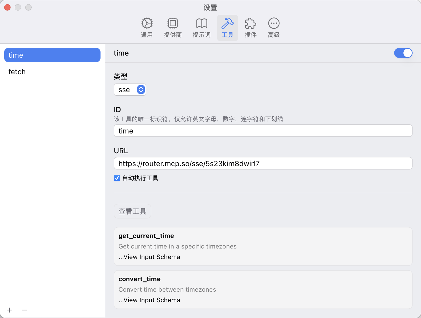Uncheck the 自动执行工具 checkbox
The width and height of the screenshot is (421, 318).
[x=117, y=178]
